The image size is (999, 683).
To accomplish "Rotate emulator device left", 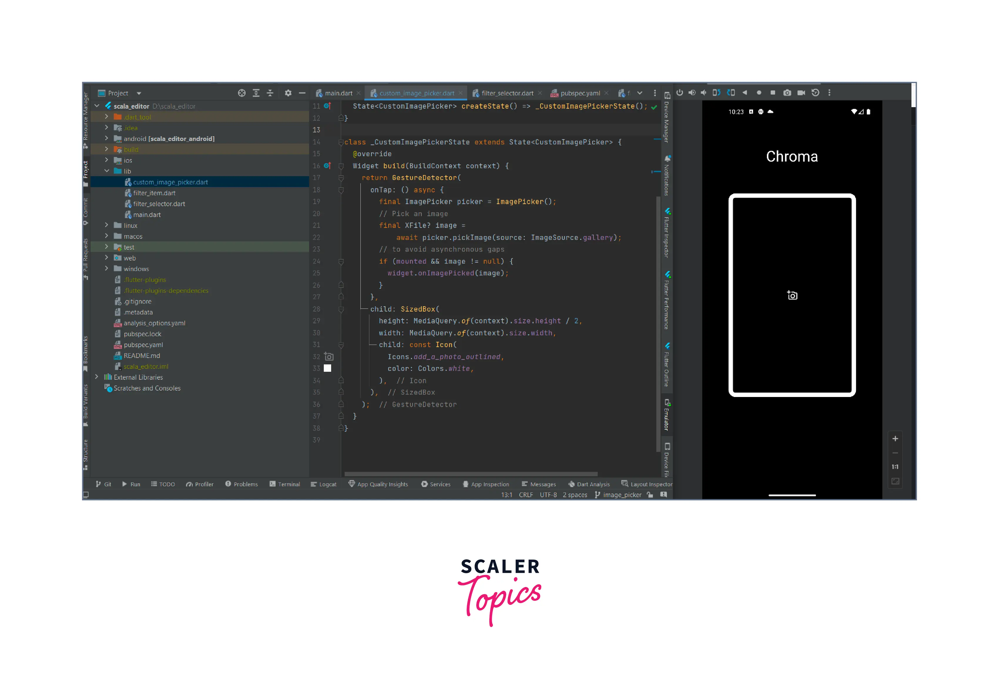I will [716, 93].
